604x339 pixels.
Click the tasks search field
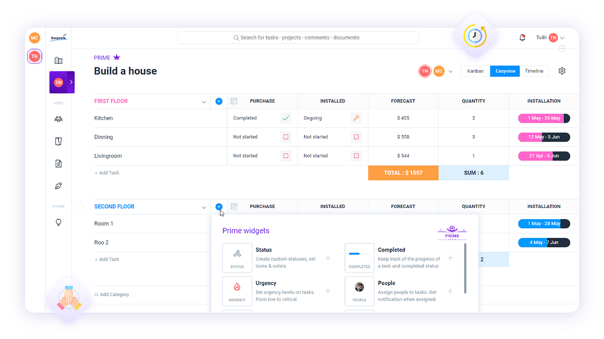click(298, 38)
